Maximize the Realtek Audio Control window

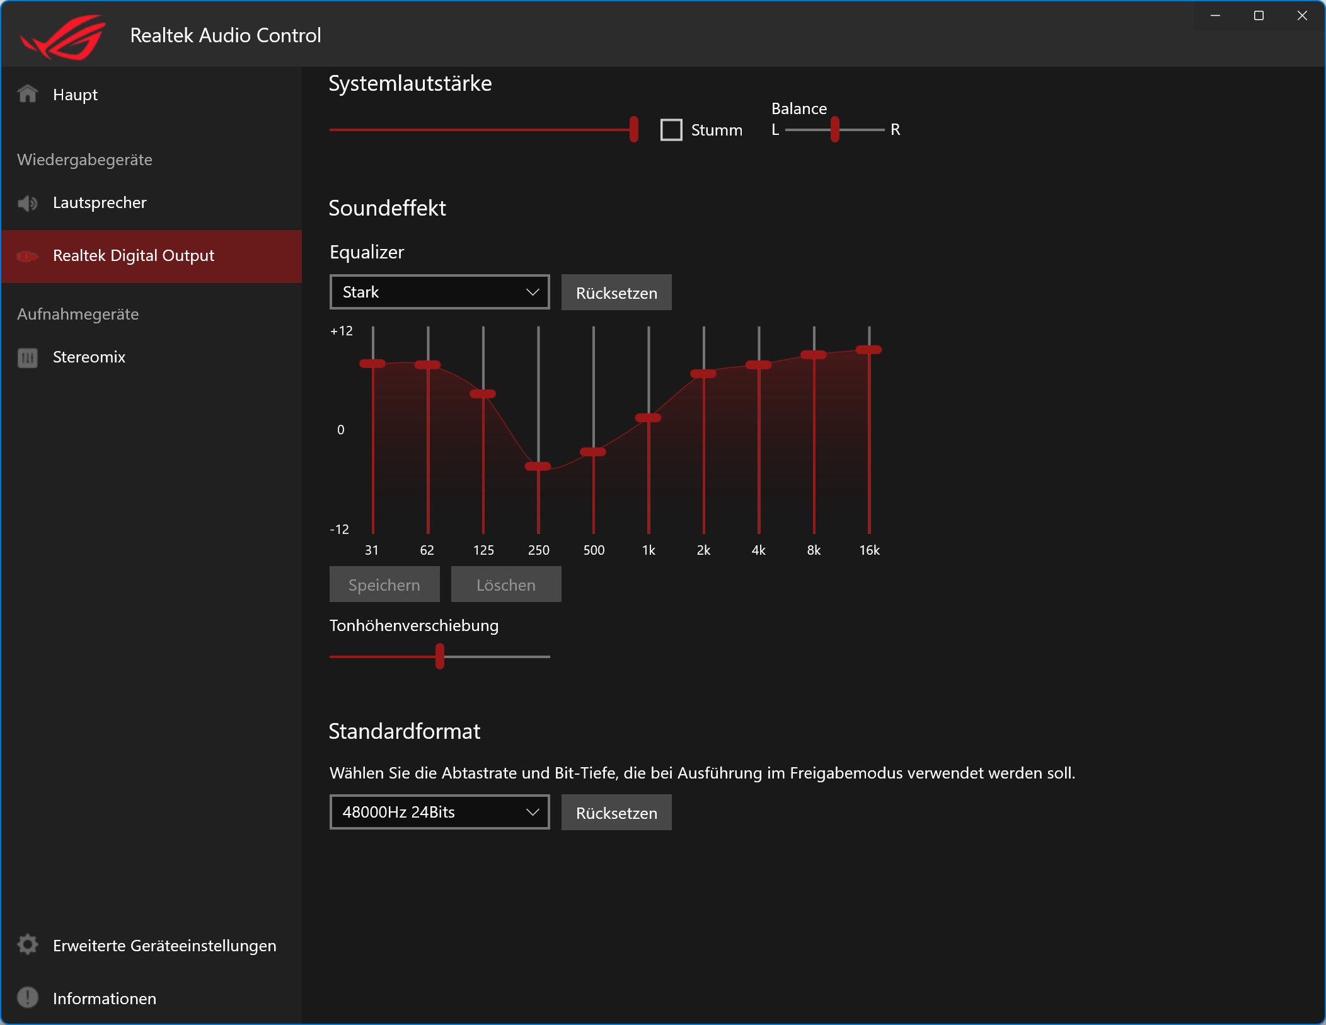(x=1259, y=16)
